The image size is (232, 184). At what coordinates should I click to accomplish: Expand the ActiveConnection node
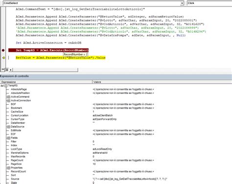[x=9, y=101]
